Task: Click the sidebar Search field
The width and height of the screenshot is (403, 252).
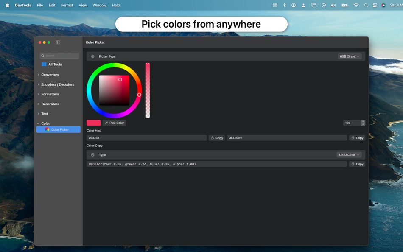Action: point(59,56)
